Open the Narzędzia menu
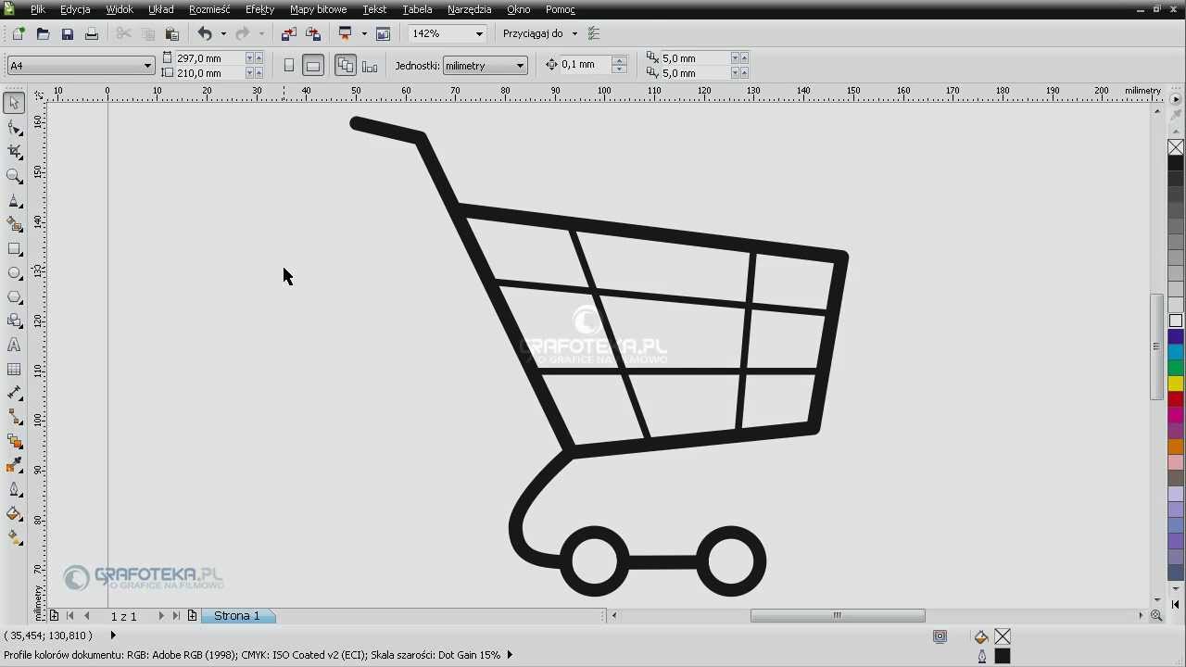This screenshot has height=667, width=1186. pyautogui.click(x=470, y=9)
